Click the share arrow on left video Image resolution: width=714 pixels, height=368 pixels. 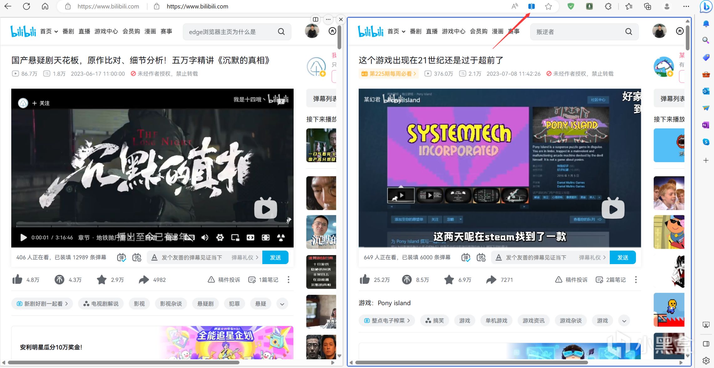pos(144,279)
